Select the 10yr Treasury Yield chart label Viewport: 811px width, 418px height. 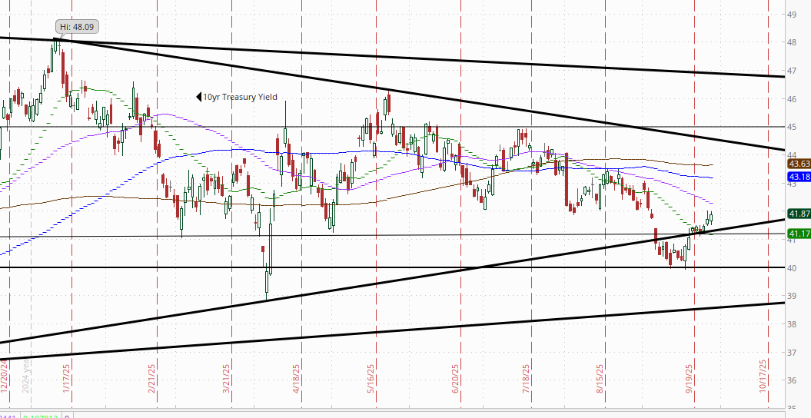pyautogui.click(x=240, y=97)
